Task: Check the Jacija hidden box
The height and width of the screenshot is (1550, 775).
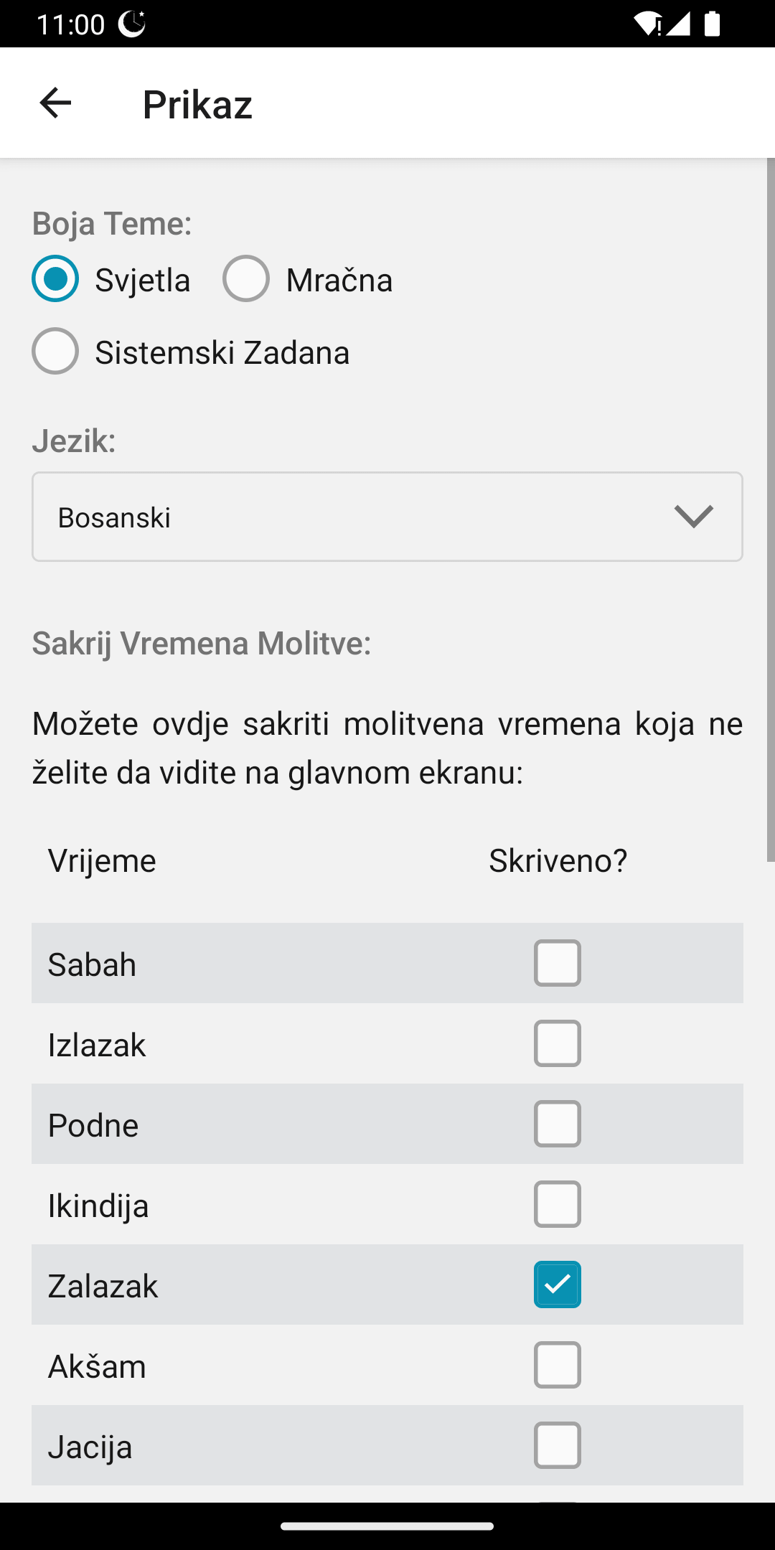Action: 557,1445
